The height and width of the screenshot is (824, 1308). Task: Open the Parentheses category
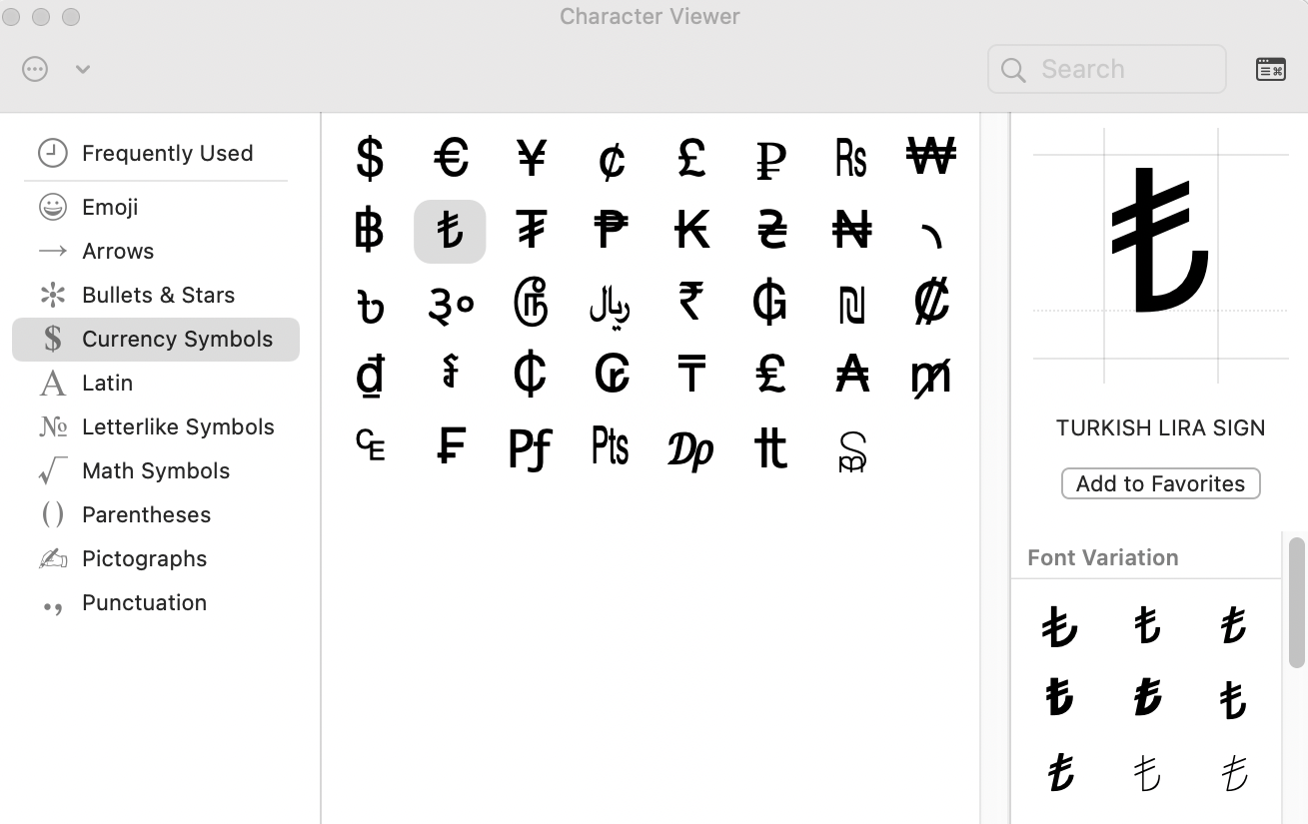pos(146,514)
